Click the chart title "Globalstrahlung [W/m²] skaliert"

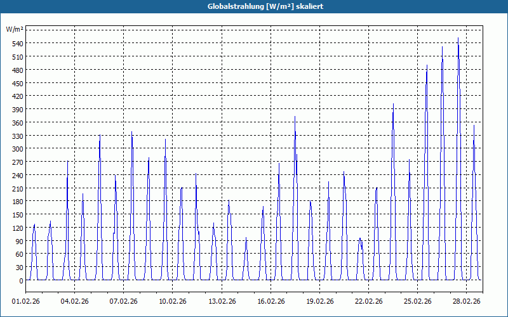click(265, 6)
